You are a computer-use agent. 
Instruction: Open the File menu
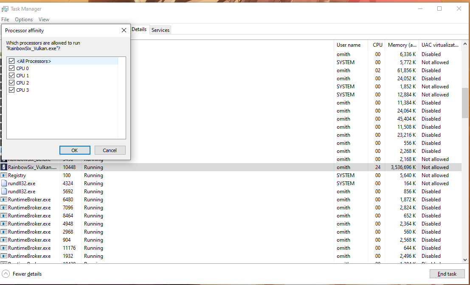coord(5,20)
